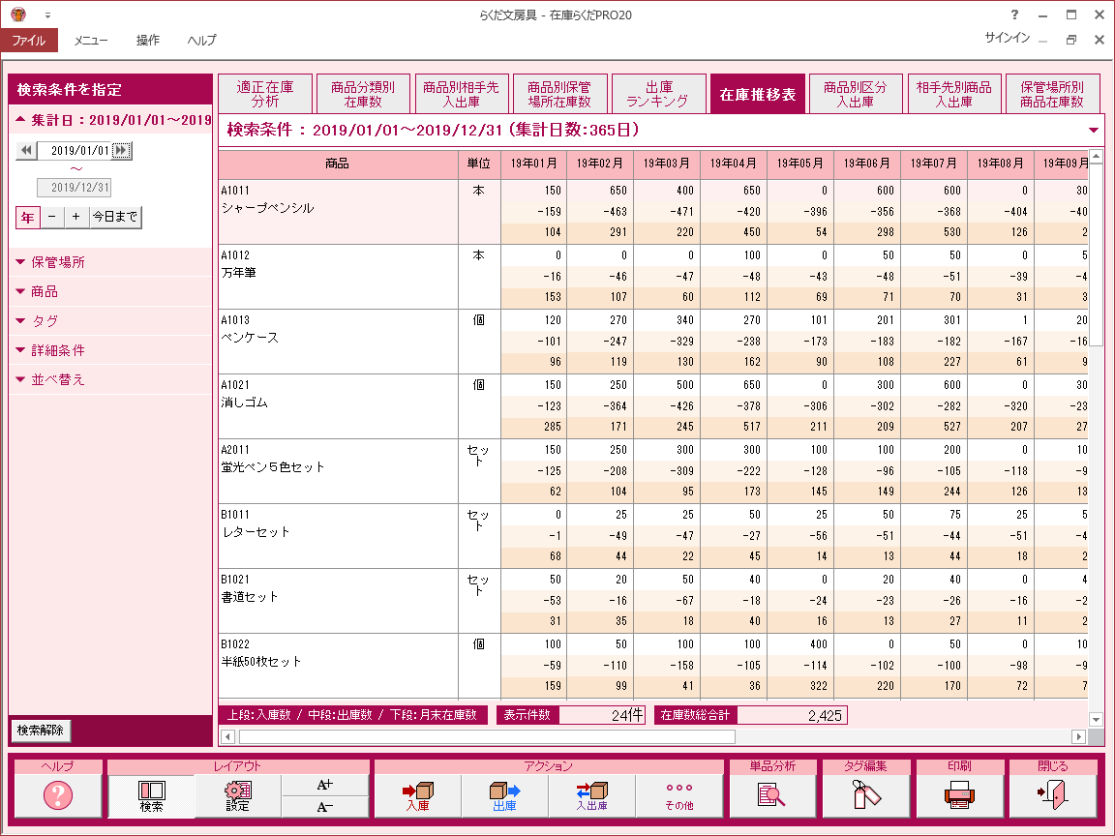Click the plus period stepper button

76,217
